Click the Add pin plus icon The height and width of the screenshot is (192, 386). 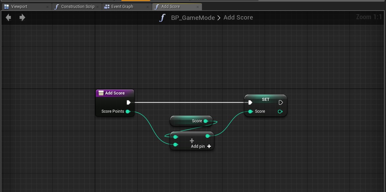coord(209,146)
